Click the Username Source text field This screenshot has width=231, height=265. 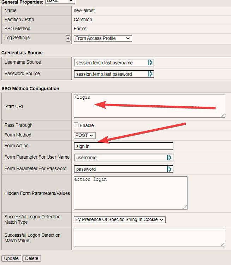[111, 63]
